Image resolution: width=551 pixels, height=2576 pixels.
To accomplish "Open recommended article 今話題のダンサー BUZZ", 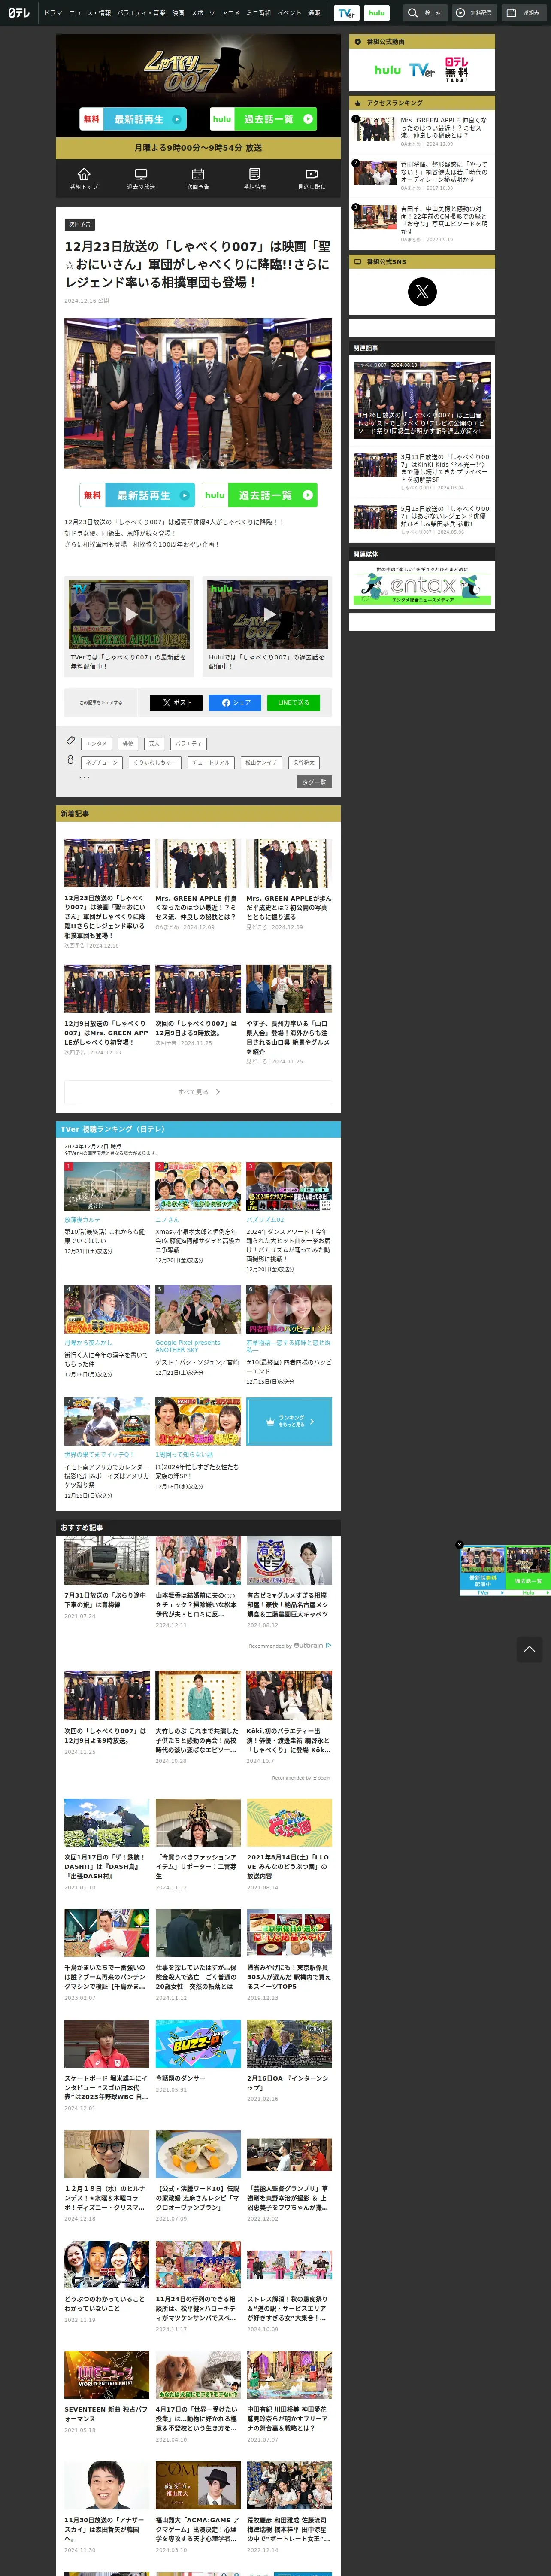I will [x=198, y=2056].
